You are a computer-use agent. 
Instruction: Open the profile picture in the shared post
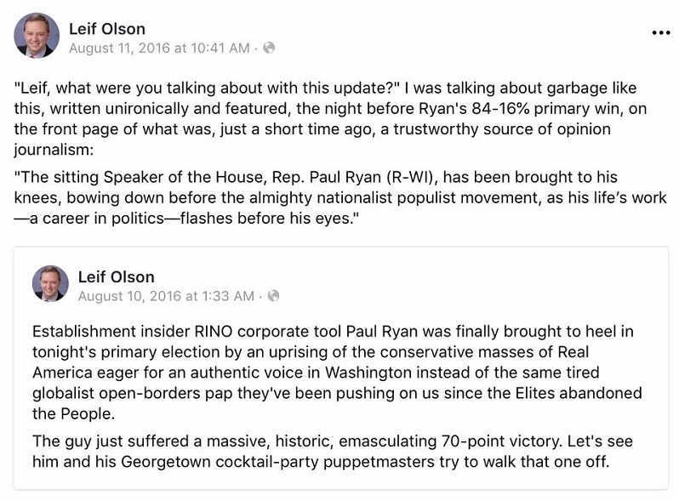tap(50, 283)
